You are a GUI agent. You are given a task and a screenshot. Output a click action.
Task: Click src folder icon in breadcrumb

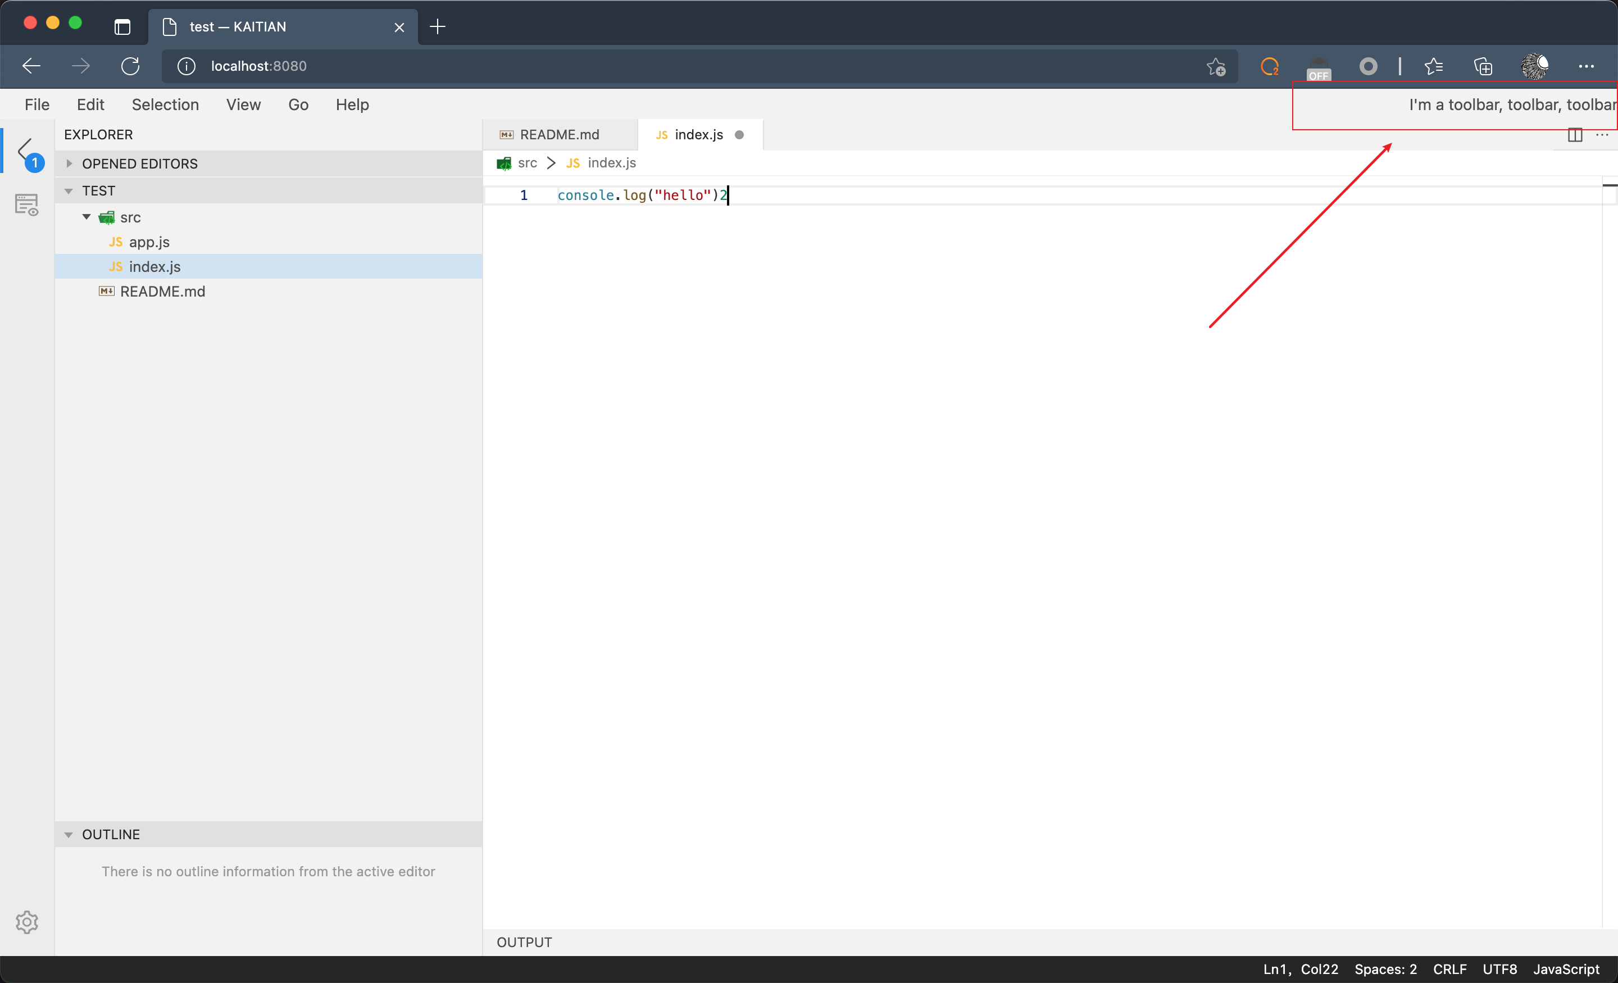[x=503, y=163]
